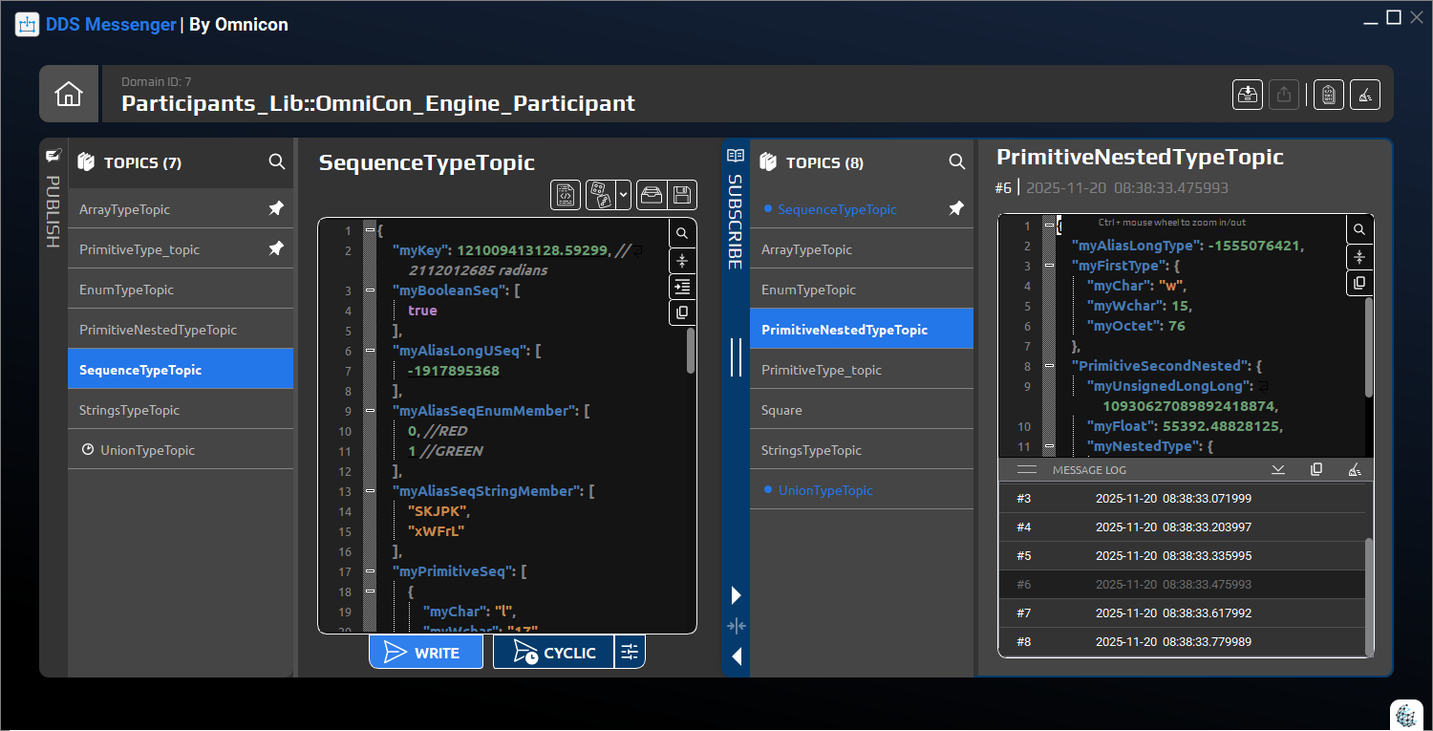The height and width of the screenshot is (731, 1433).
Task: Clear the message log with broom icon
Action: click(1355, 469)
